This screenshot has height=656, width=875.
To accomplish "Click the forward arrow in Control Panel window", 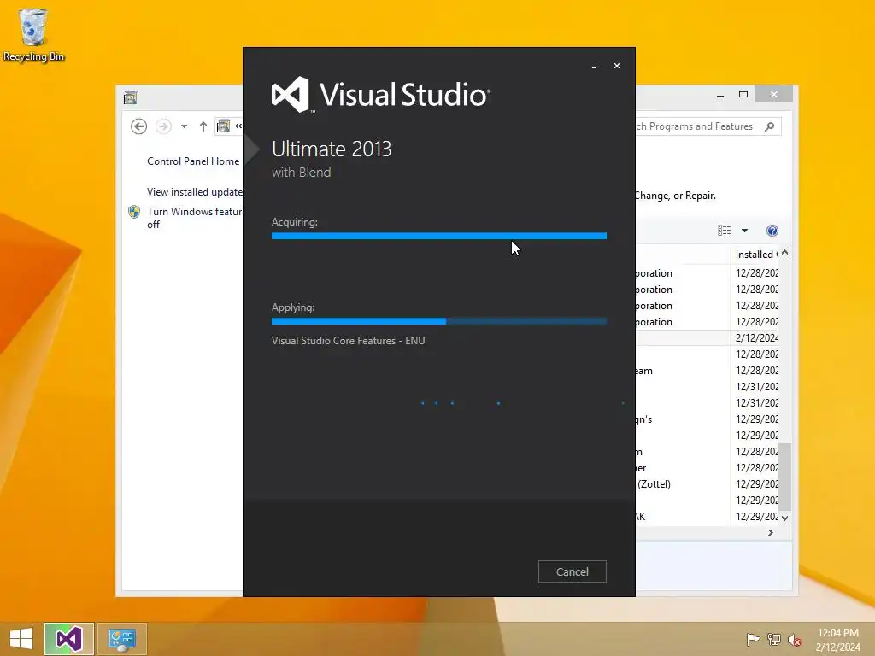I will click(x=163, y=126).
